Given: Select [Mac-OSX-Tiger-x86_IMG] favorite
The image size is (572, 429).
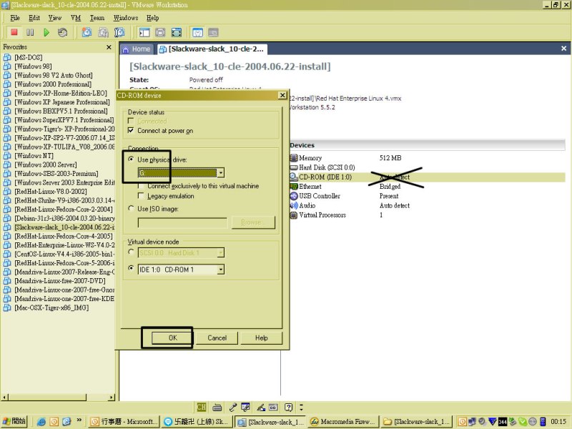Looking at the screenshot, I should click(x=51, y=307).
